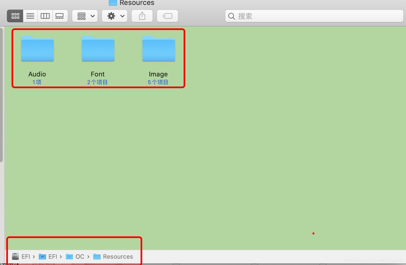This screenshot has width=406, height=265.
Task: Switch to icon view mode
Action: coord(15,16)
